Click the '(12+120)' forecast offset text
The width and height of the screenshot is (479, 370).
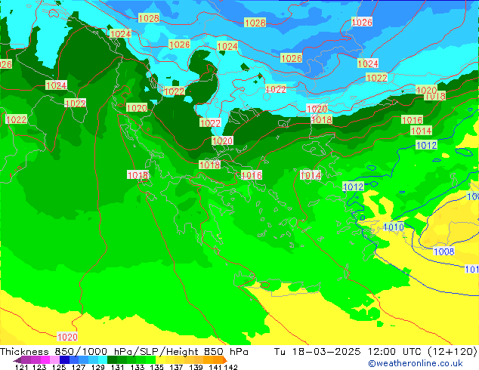click(453, 352)
